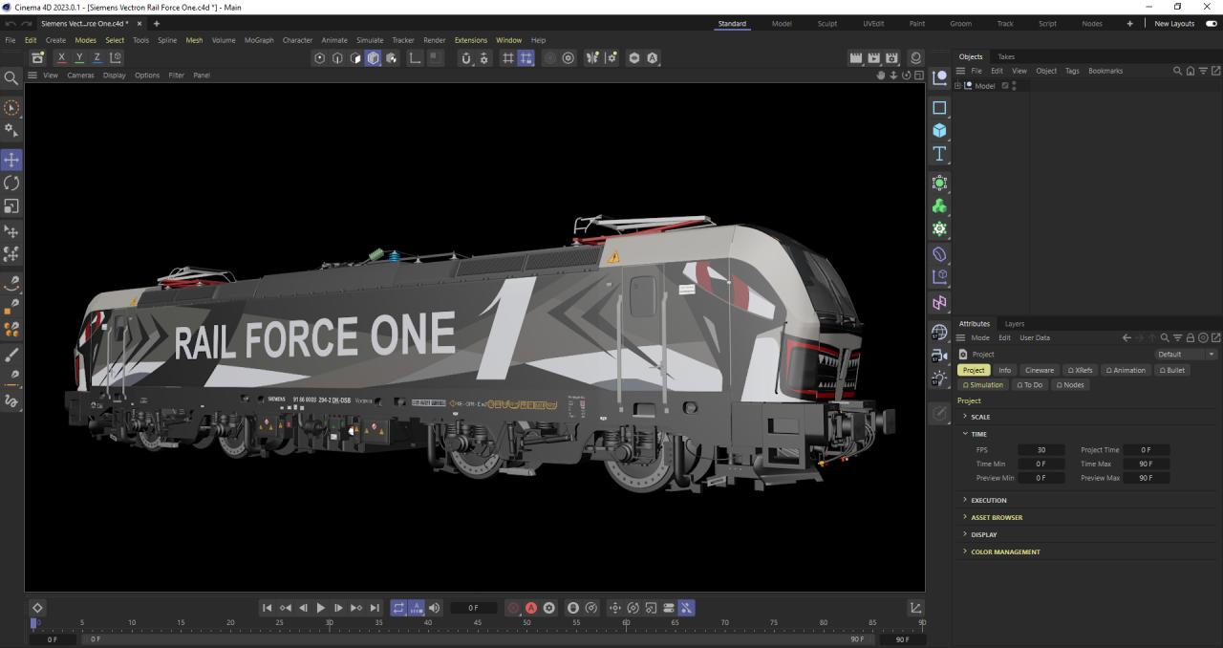Open the Cineware attribute tab button
This screenshot has height=648, width=1223.
pos(1039,370)
